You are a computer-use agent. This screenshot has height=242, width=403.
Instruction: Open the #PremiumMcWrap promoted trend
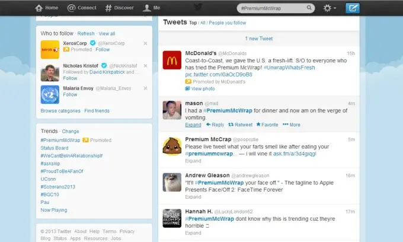[60, 140]
